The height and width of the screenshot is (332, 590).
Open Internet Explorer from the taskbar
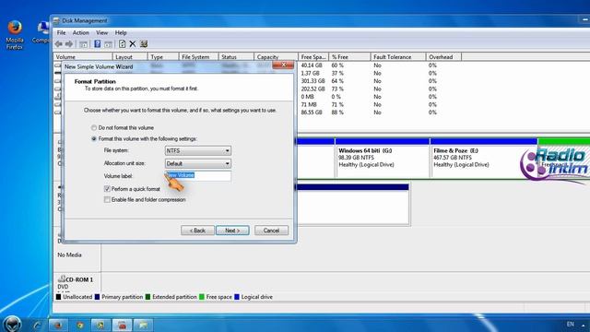pyautogui.click(x=37, y=325)
